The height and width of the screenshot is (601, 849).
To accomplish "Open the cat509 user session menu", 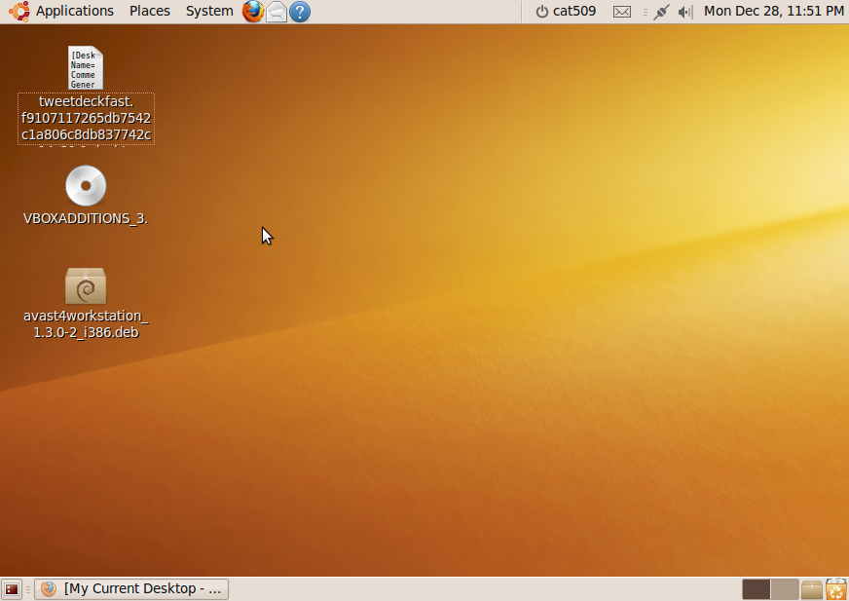I will coord(567,12).
